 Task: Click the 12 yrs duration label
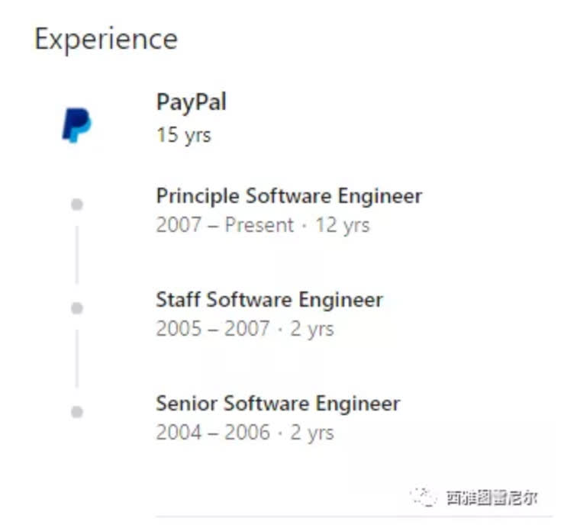343,225
